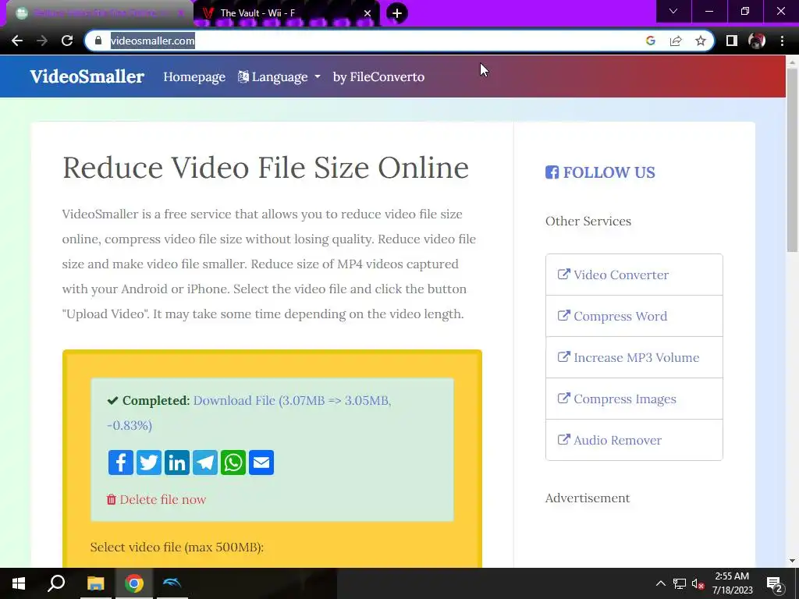The width and height of the screenshot is (799, 599).
Task: Open Dolphin emulator from taskbar
Action: pyautogui.click(x=172, y=583)
